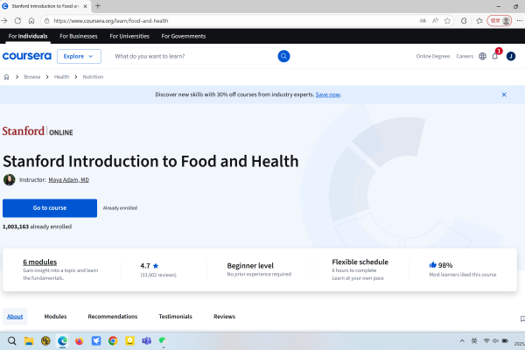This screenshot has width=525, height=350.
Task: Expand the Explore dropdown
Action: tap(79, 56)
